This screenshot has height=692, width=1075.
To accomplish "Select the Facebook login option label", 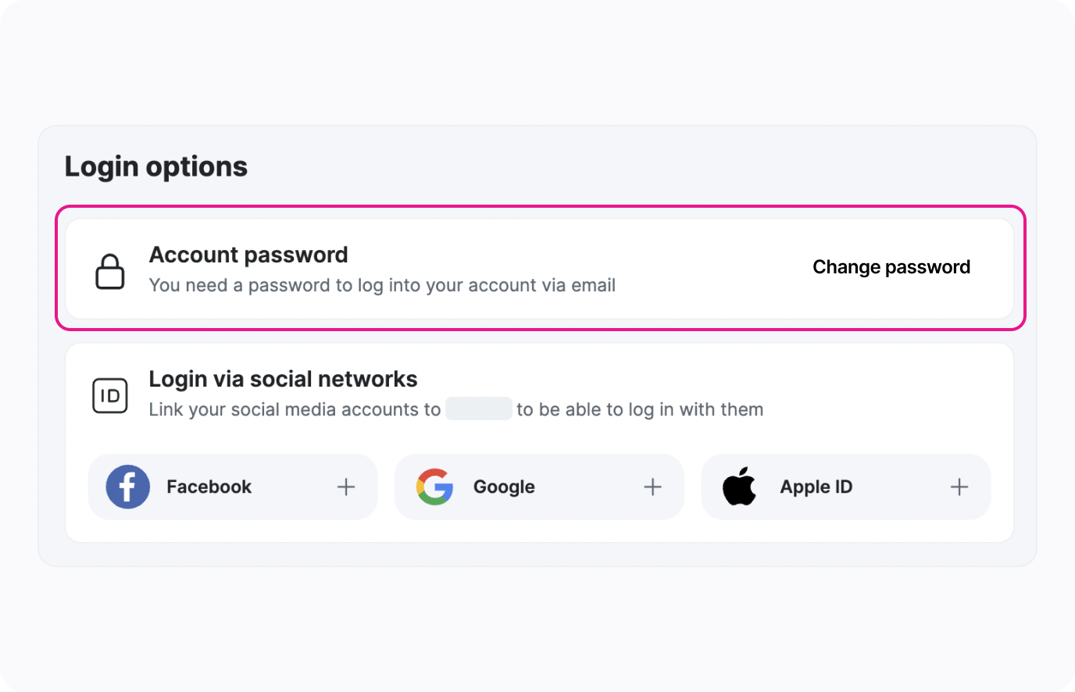I will (x=209, y=487).
